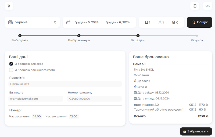
Task: Select the adults count person icon
Action: coord(160,22)
